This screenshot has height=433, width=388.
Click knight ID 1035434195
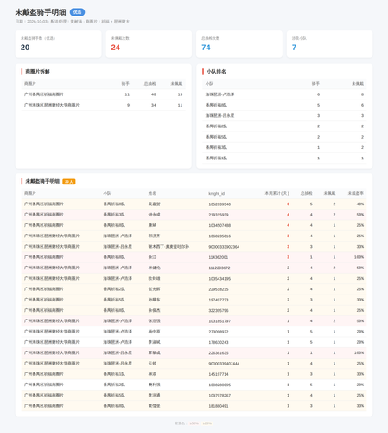pyautogui.click(x=219, y=279)
